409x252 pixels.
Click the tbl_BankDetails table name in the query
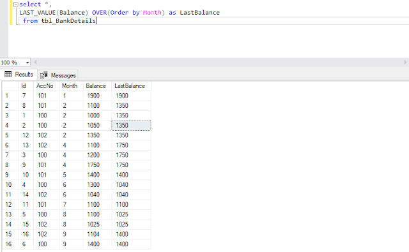68,21
